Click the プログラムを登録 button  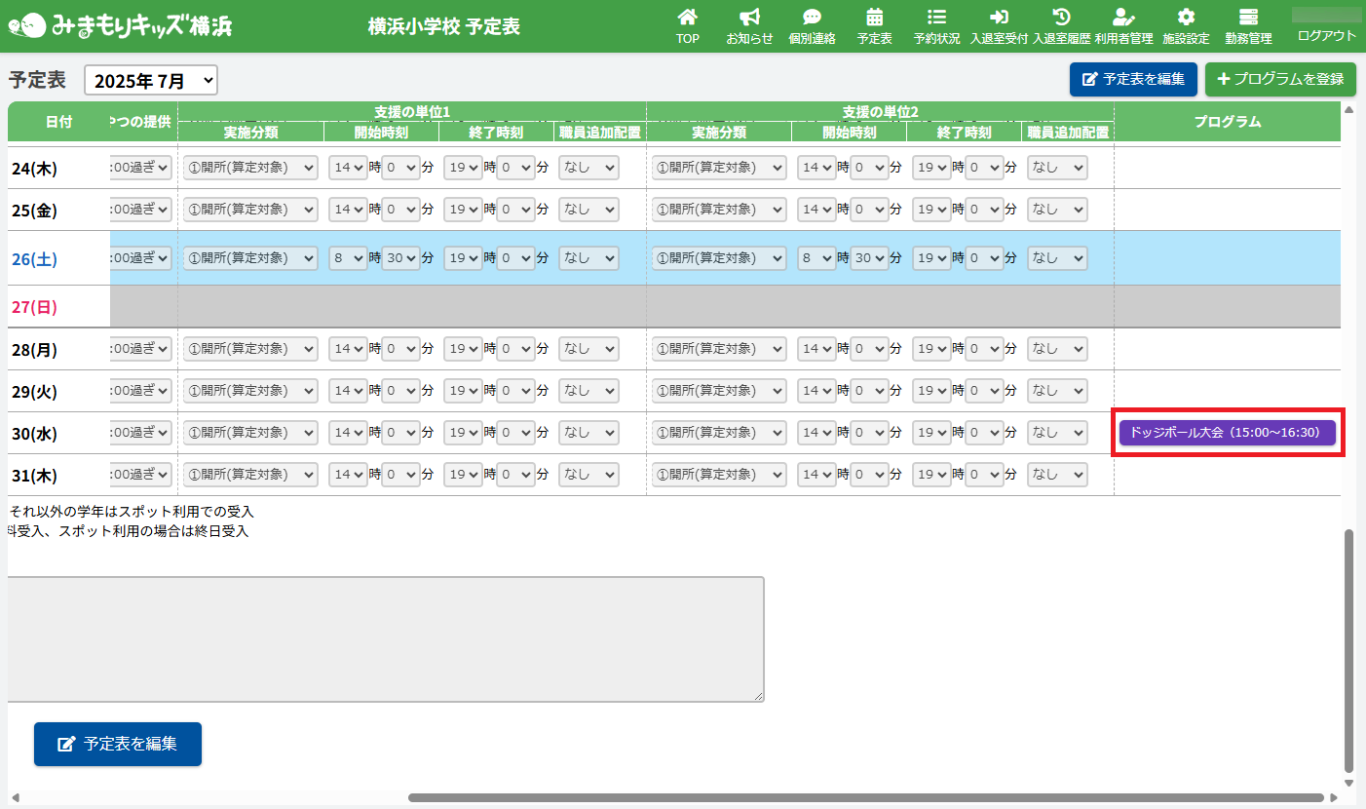(1280, 80)
